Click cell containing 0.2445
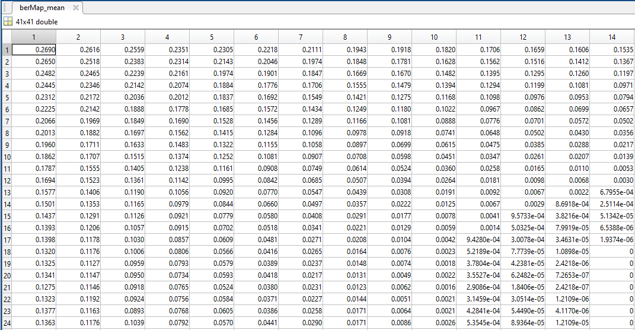The width and height of the screenshot is (635, 330). (34, 85)
